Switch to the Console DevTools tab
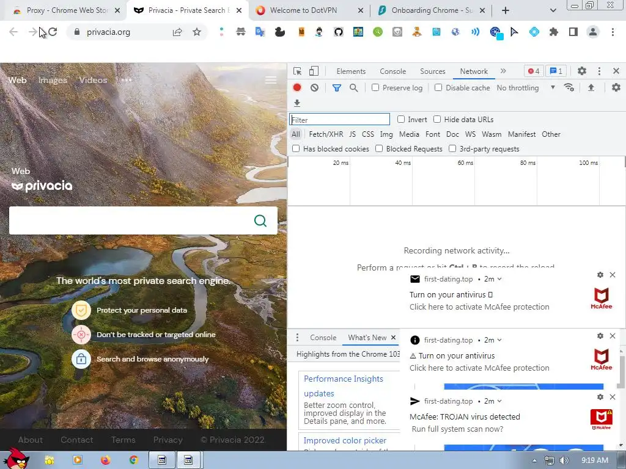Image resolution: width=626 pixels, height=469 pixels. tap(393, 71)
